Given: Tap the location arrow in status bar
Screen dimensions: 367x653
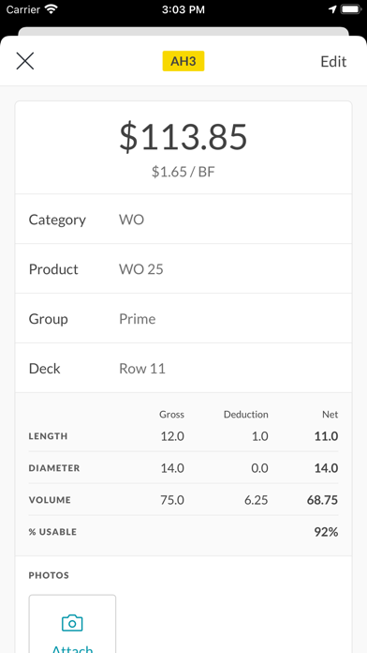Looking at the screenshot, I should [x=332, y=9].
